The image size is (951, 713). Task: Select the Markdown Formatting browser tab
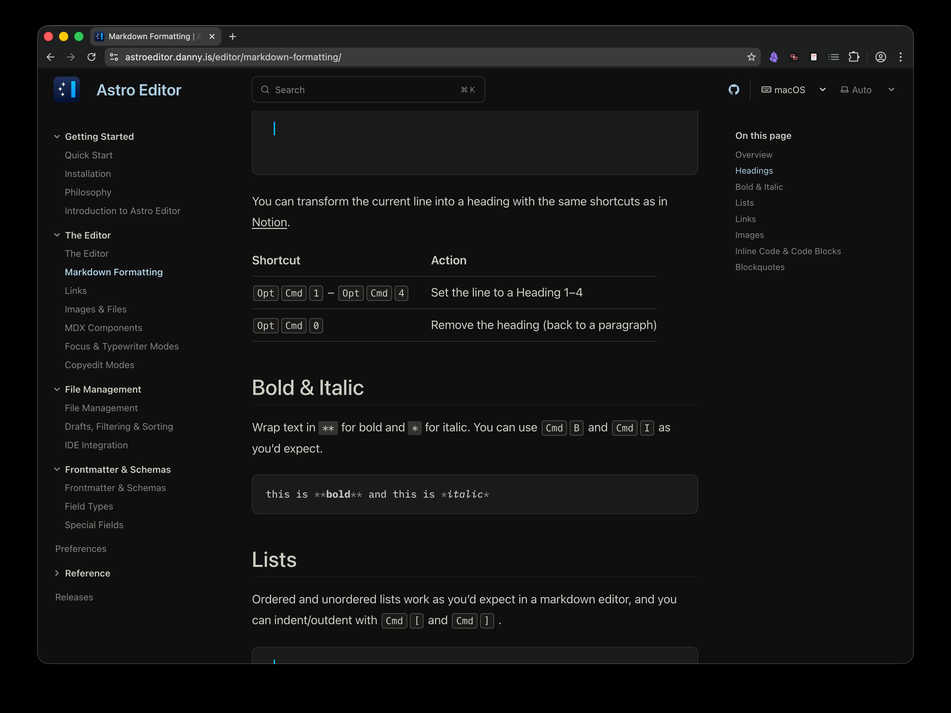point(156,36)
